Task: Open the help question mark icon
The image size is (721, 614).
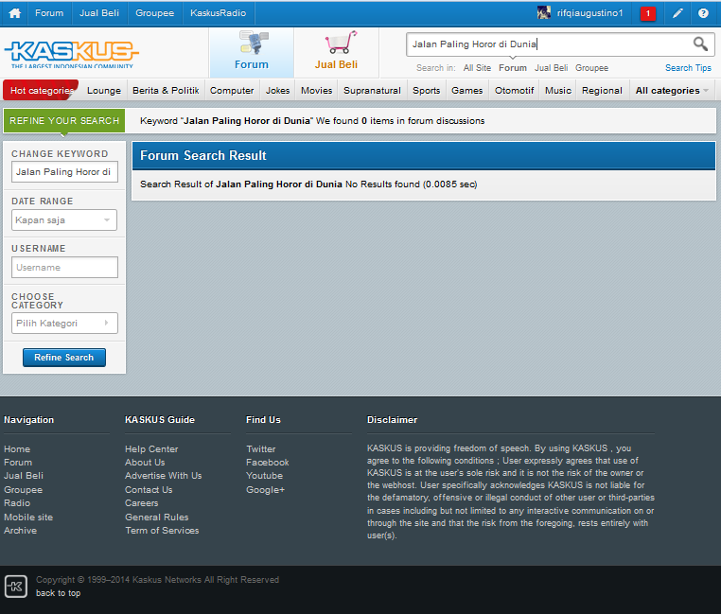Action: click(x=703, y=13)
